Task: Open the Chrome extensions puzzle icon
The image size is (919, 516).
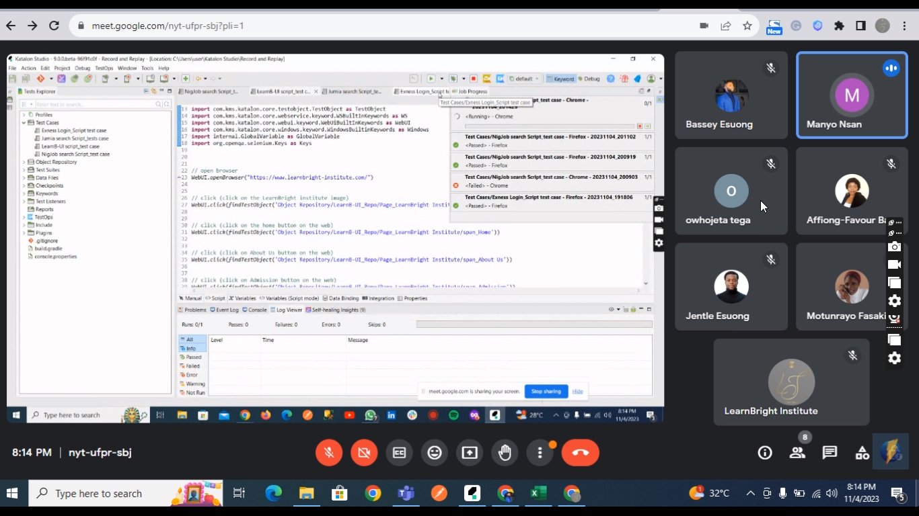Action: [x=839, y=26]
